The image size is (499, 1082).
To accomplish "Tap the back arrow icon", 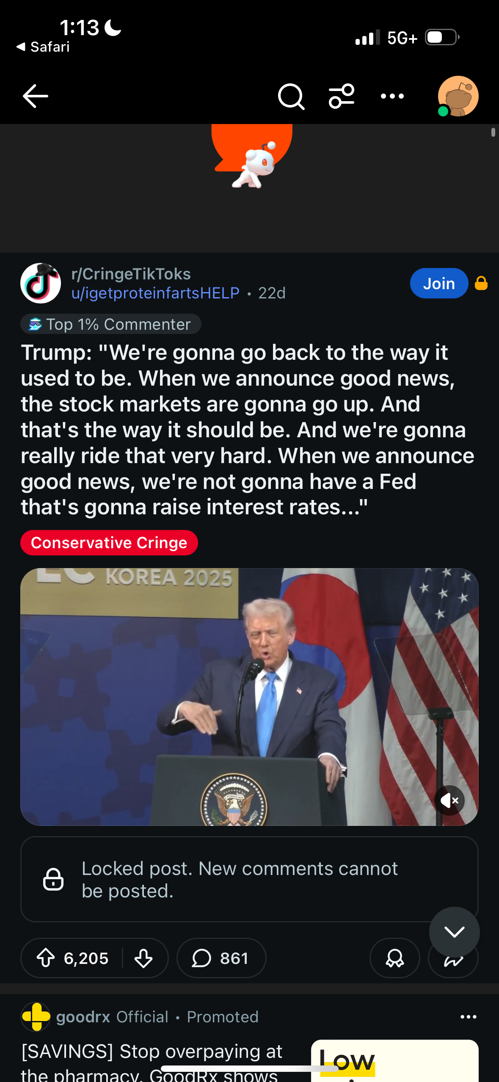I will pos(36,96).
